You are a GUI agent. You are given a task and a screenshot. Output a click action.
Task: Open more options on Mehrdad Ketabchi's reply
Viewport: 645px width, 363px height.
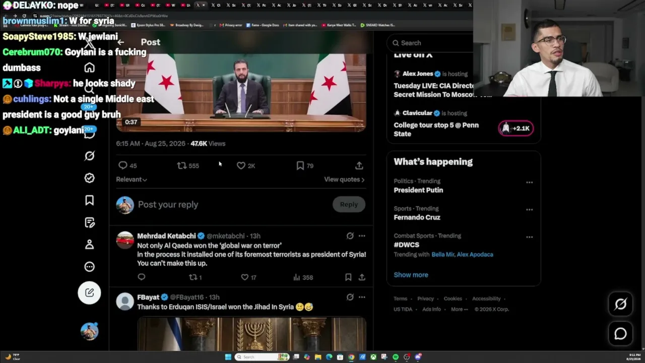362,236
